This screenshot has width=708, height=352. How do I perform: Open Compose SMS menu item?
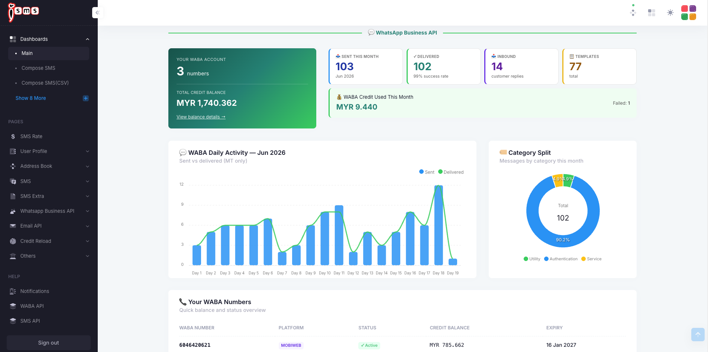tap(49, 68)
